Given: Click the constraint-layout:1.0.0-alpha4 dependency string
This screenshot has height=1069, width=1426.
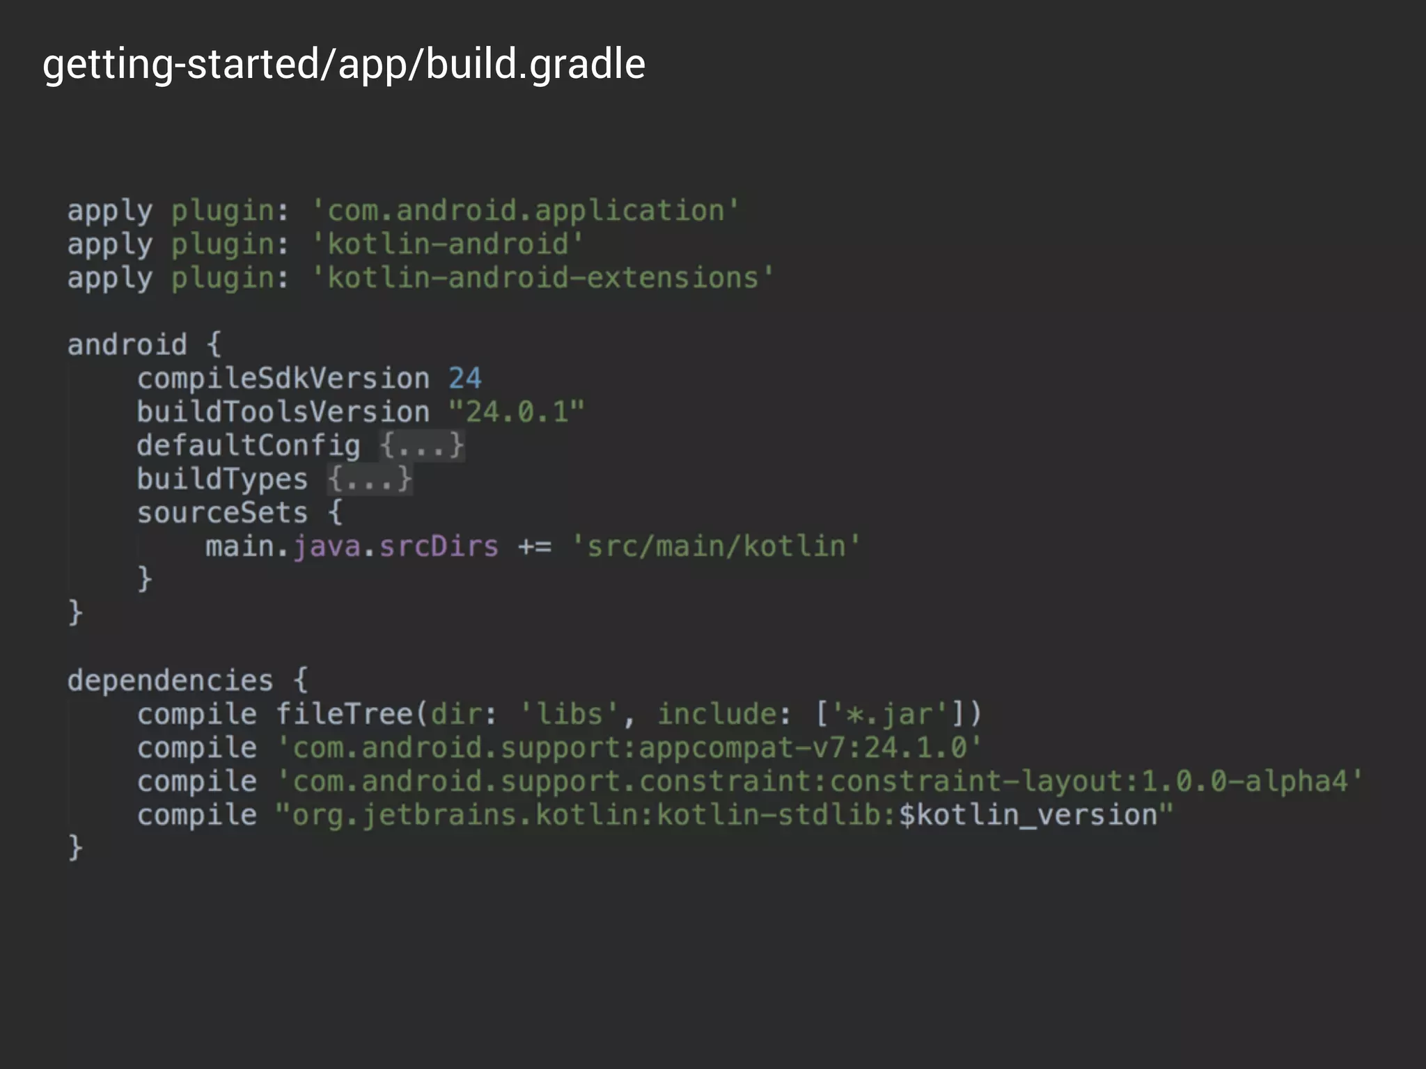Looking at the screenshot, I should pyautogui.click(x=820, y=781).
